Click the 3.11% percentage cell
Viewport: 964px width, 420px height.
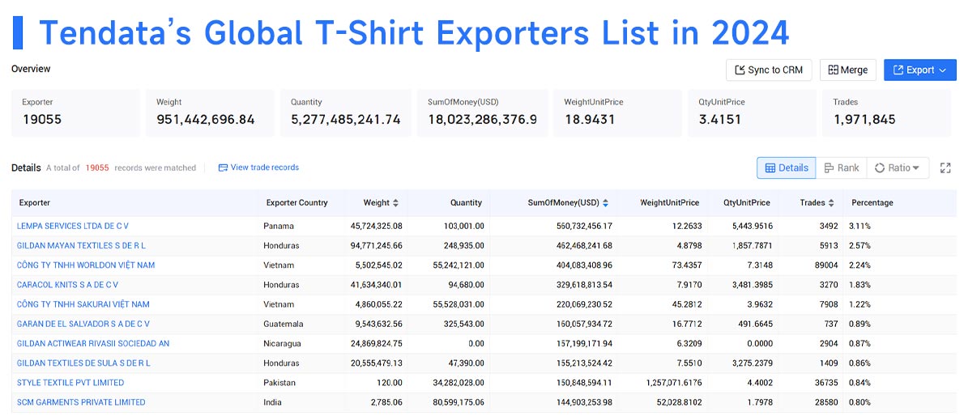(860, 226)
